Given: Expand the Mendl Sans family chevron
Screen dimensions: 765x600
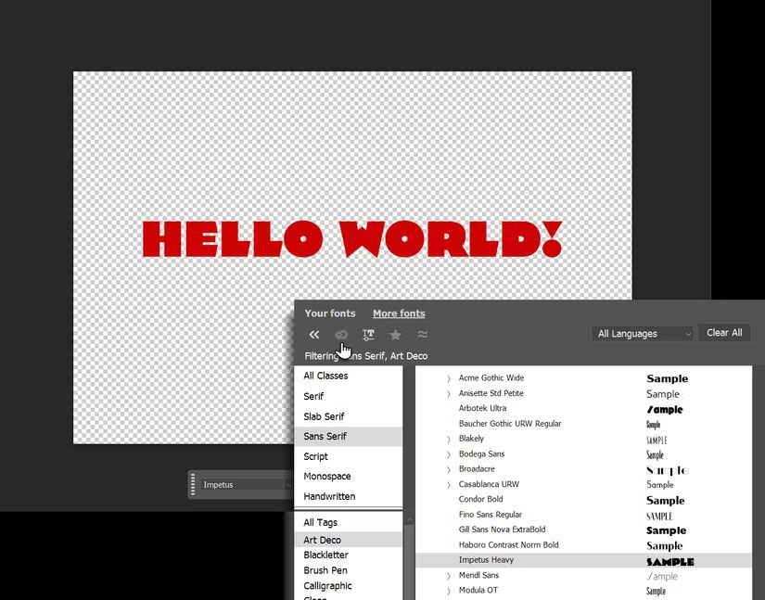Looking at the screenshot, I should pos(448,575).
